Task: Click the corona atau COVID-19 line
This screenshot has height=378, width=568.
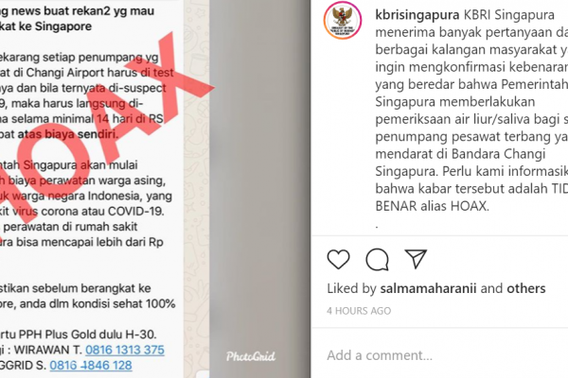Action: point(82,211)
